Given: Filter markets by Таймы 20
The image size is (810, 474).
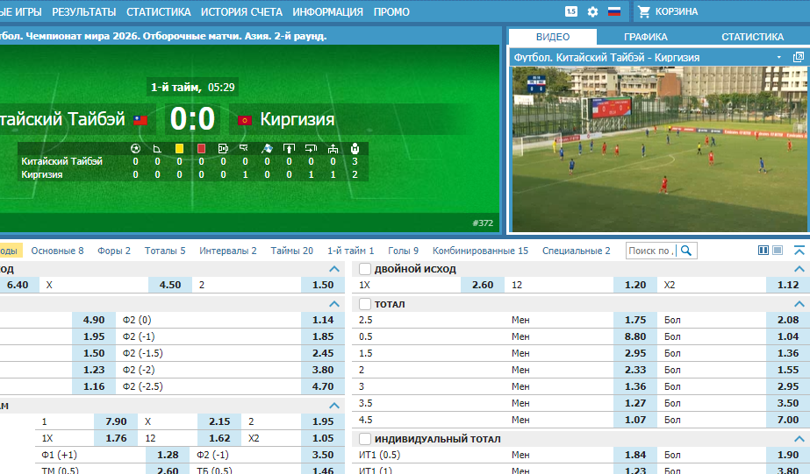Looking at the screenshot, I should [x=292, y=251].
